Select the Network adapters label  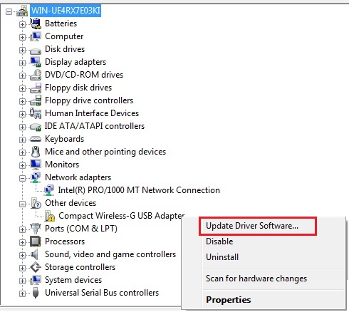(x=78, y=177)
